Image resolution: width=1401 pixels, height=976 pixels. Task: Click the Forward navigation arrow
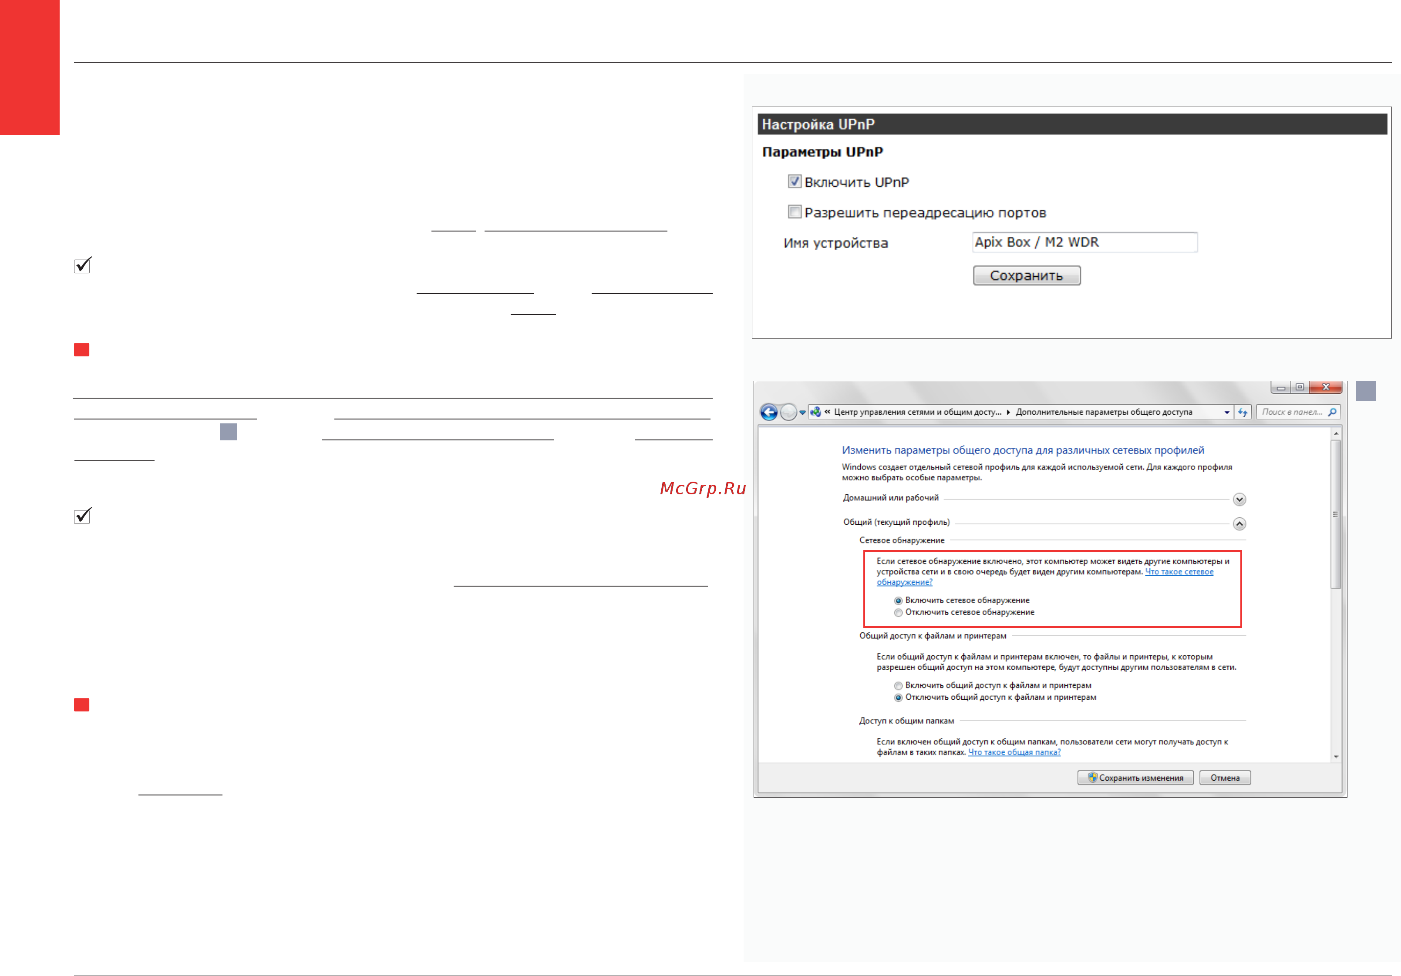coord(788,413)
